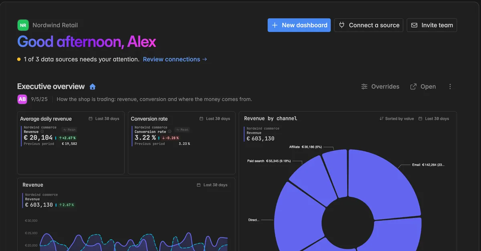Click the Paid search €55,345 label
This screenshot has width=481, height=251.
pos(269,161)
